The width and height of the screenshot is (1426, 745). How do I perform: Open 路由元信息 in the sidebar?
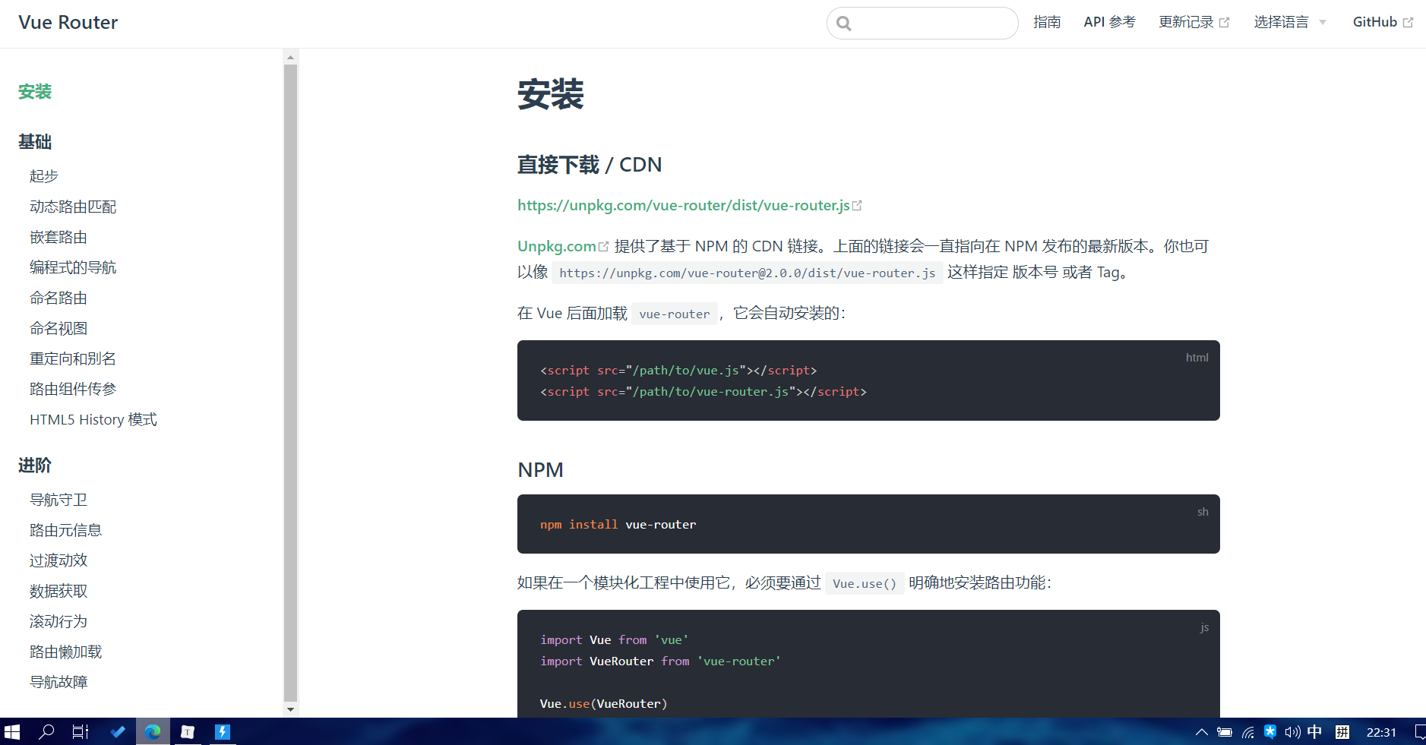tap(66, 530)
